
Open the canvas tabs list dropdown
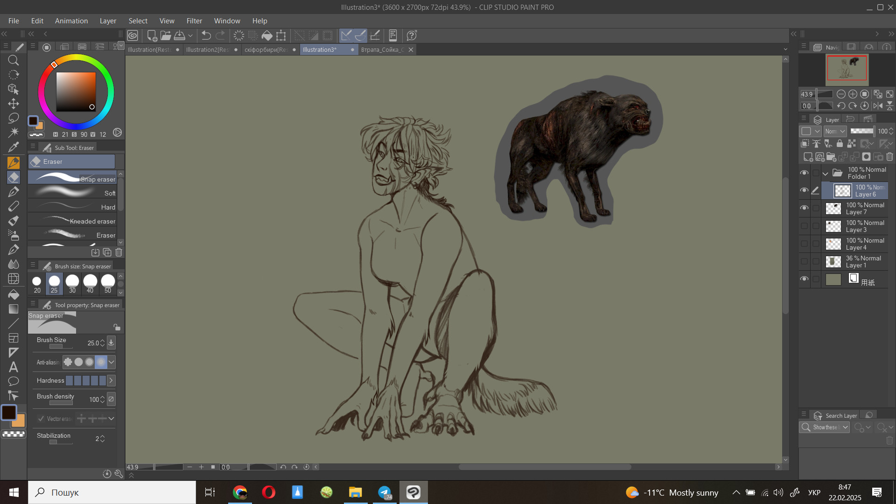point(785,49)
